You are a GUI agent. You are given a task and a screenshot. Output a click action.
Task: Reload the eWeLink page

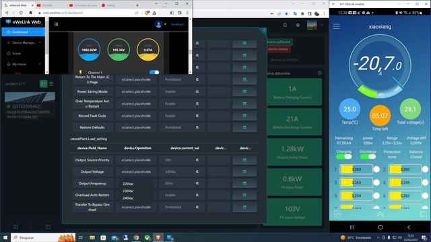(21, 13)
